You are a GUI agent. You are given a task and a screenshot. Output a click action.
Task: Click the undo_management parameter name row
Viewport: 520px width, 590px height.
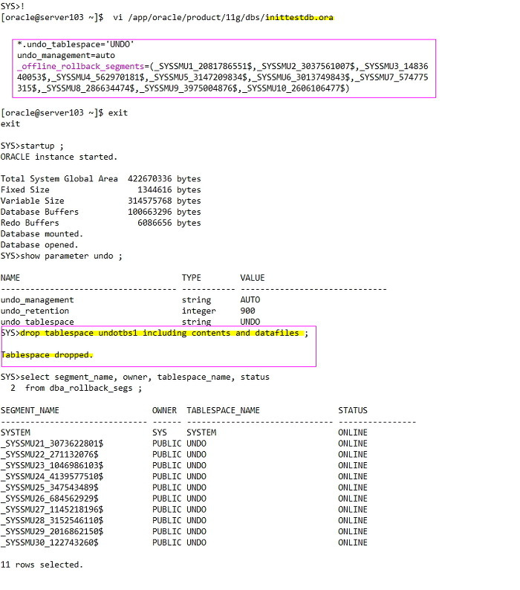37,300
